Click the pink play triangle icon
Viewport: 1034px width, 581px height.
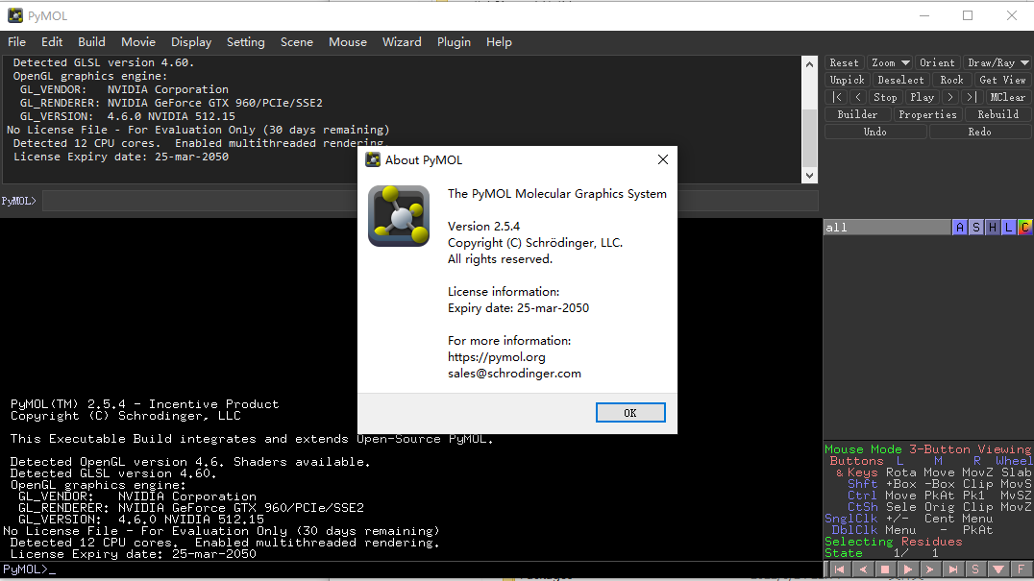point(908,569)
